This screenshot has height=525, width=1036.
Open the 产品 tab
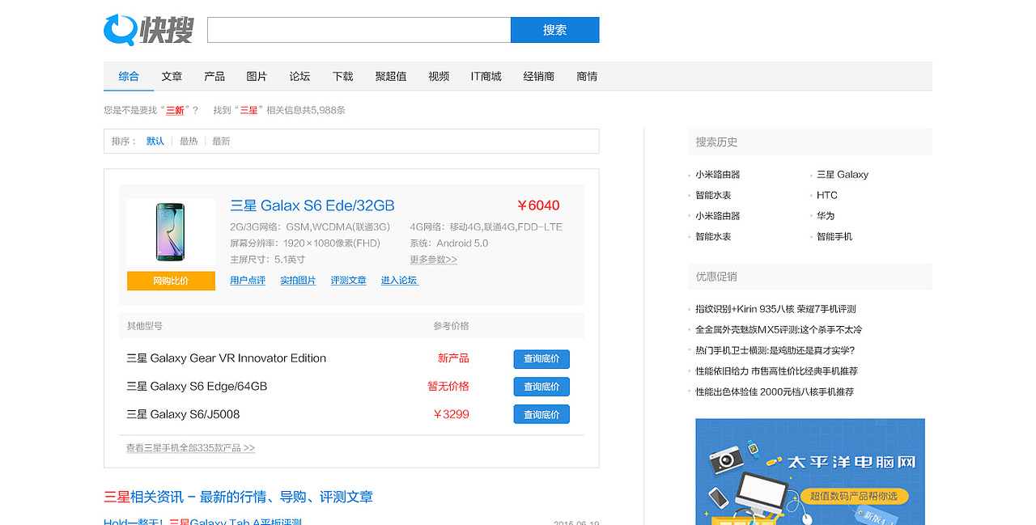click(214, 76)
